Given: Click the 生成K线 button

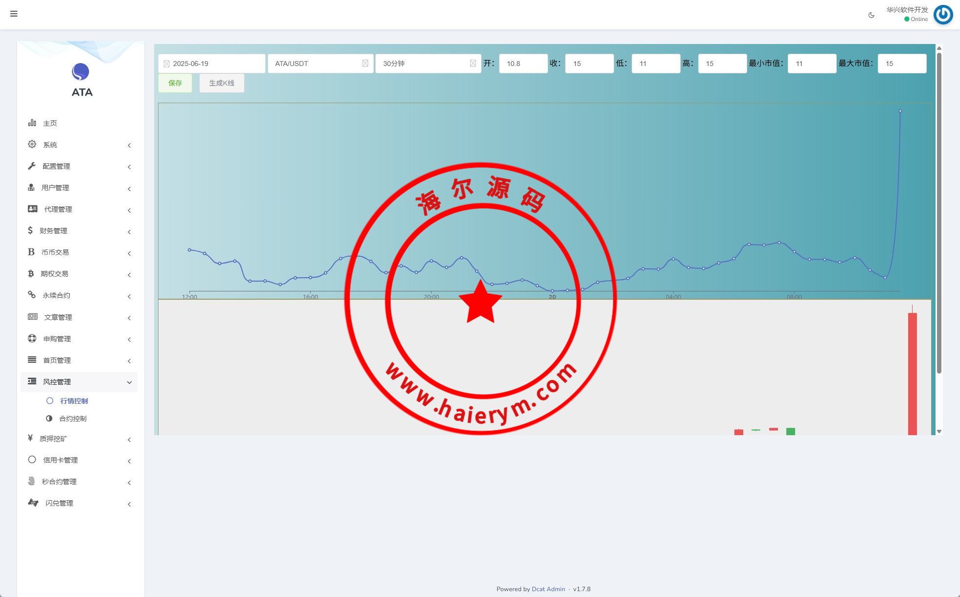Looking at the screenshot, I should coord(222,83).
